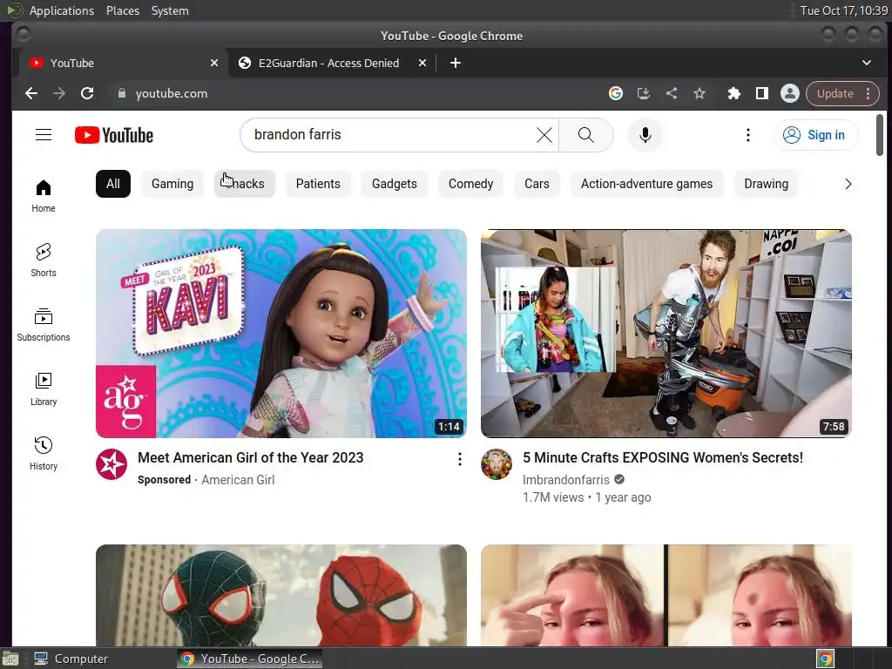This screenshot has height=669, width=892.
Task: Click the install app icon in address bar
Action: [x=644, y=93]
